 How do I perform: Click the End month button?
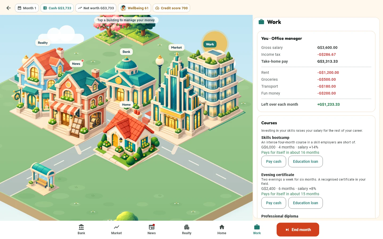tap(298, 230)
